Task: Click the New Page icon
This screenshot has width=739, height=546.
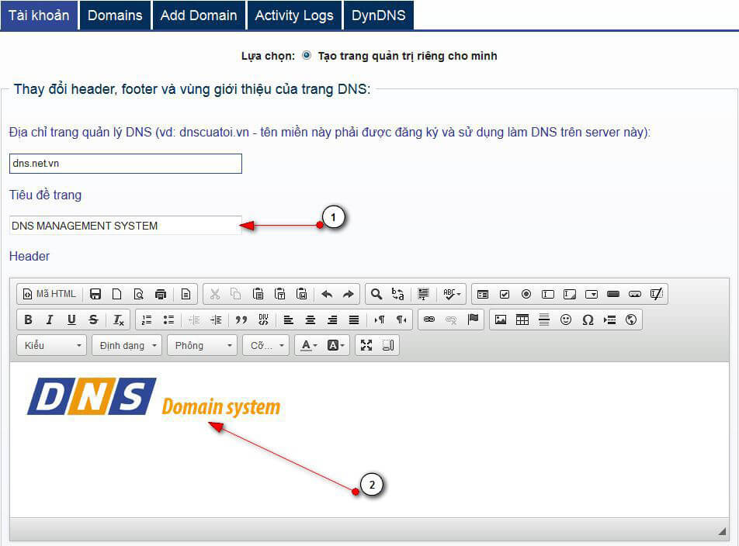Action: click(117, 294)
